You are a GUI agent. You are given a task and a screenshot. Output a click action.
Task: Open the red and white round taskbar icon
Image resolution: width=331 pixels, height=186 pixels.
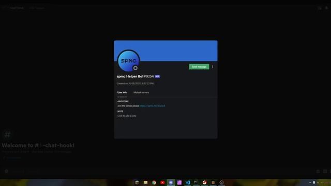click(x=205, y=182)
